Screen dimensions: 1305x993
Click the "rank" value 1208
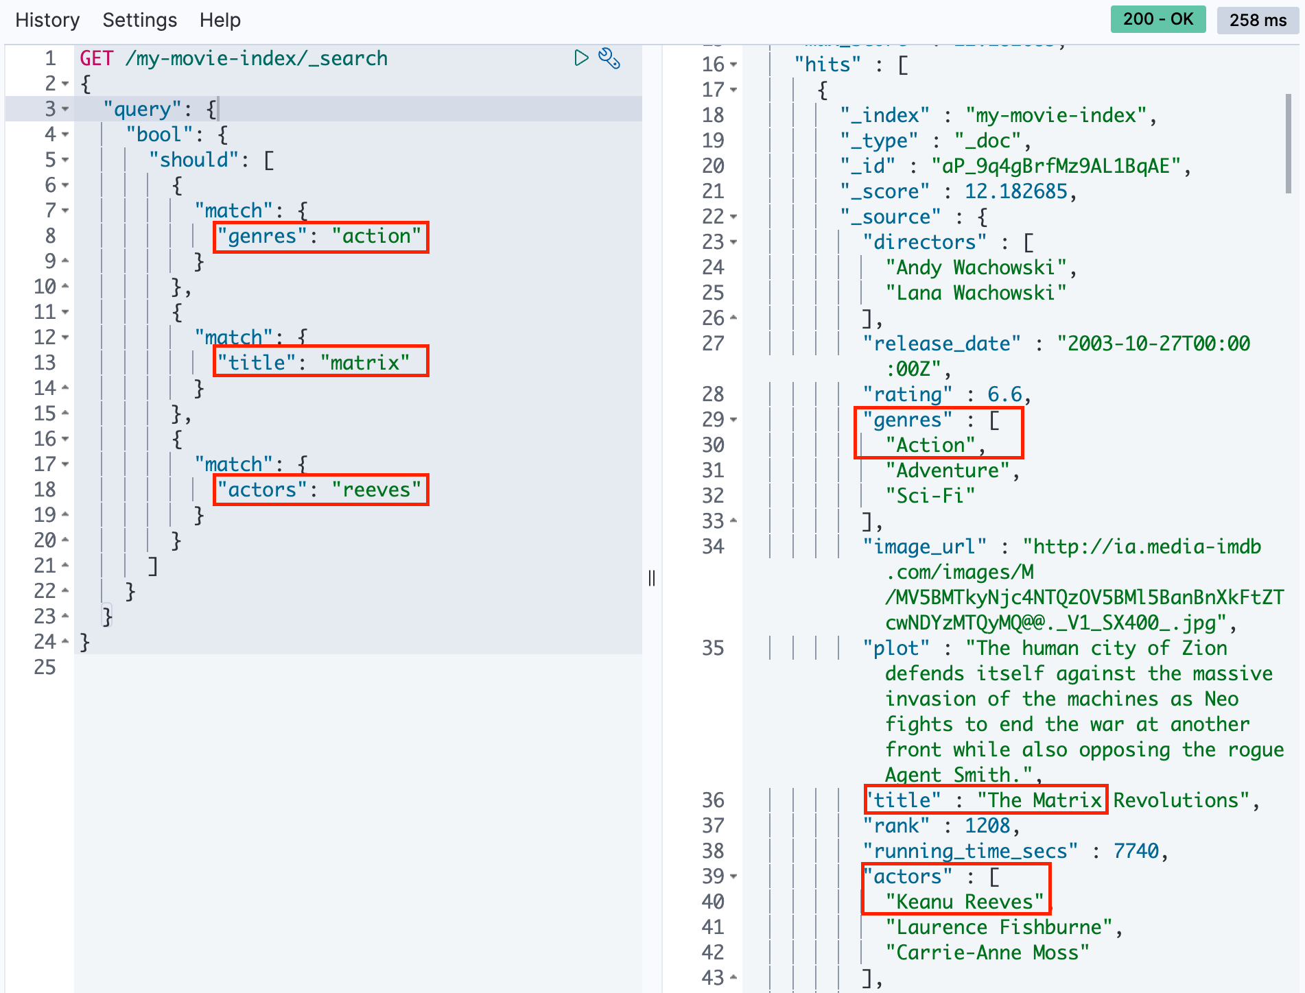(x=987, y=826)
